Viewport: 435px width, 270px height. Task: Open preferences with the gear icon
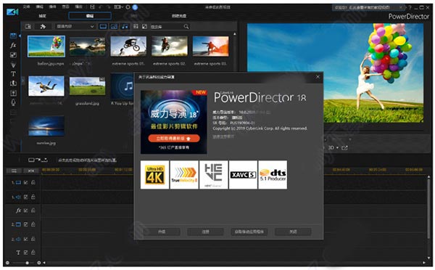click(128, 7)
